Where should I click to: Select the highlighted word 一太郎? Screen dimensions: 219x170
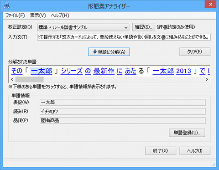42,71
